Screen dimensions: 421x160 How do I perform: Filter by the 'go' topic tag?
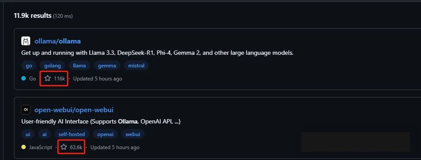29,66
